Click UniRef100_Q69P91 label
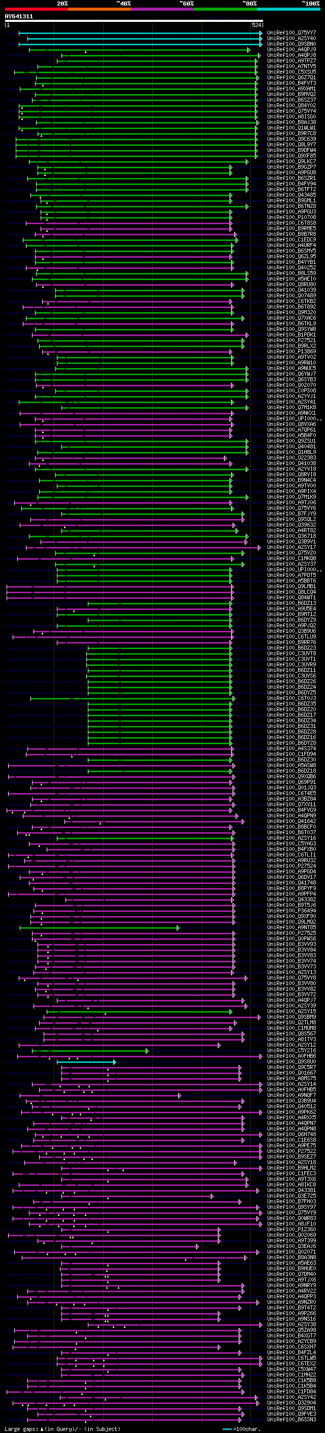Screen dimensions: 325x1433 point(291,782)
